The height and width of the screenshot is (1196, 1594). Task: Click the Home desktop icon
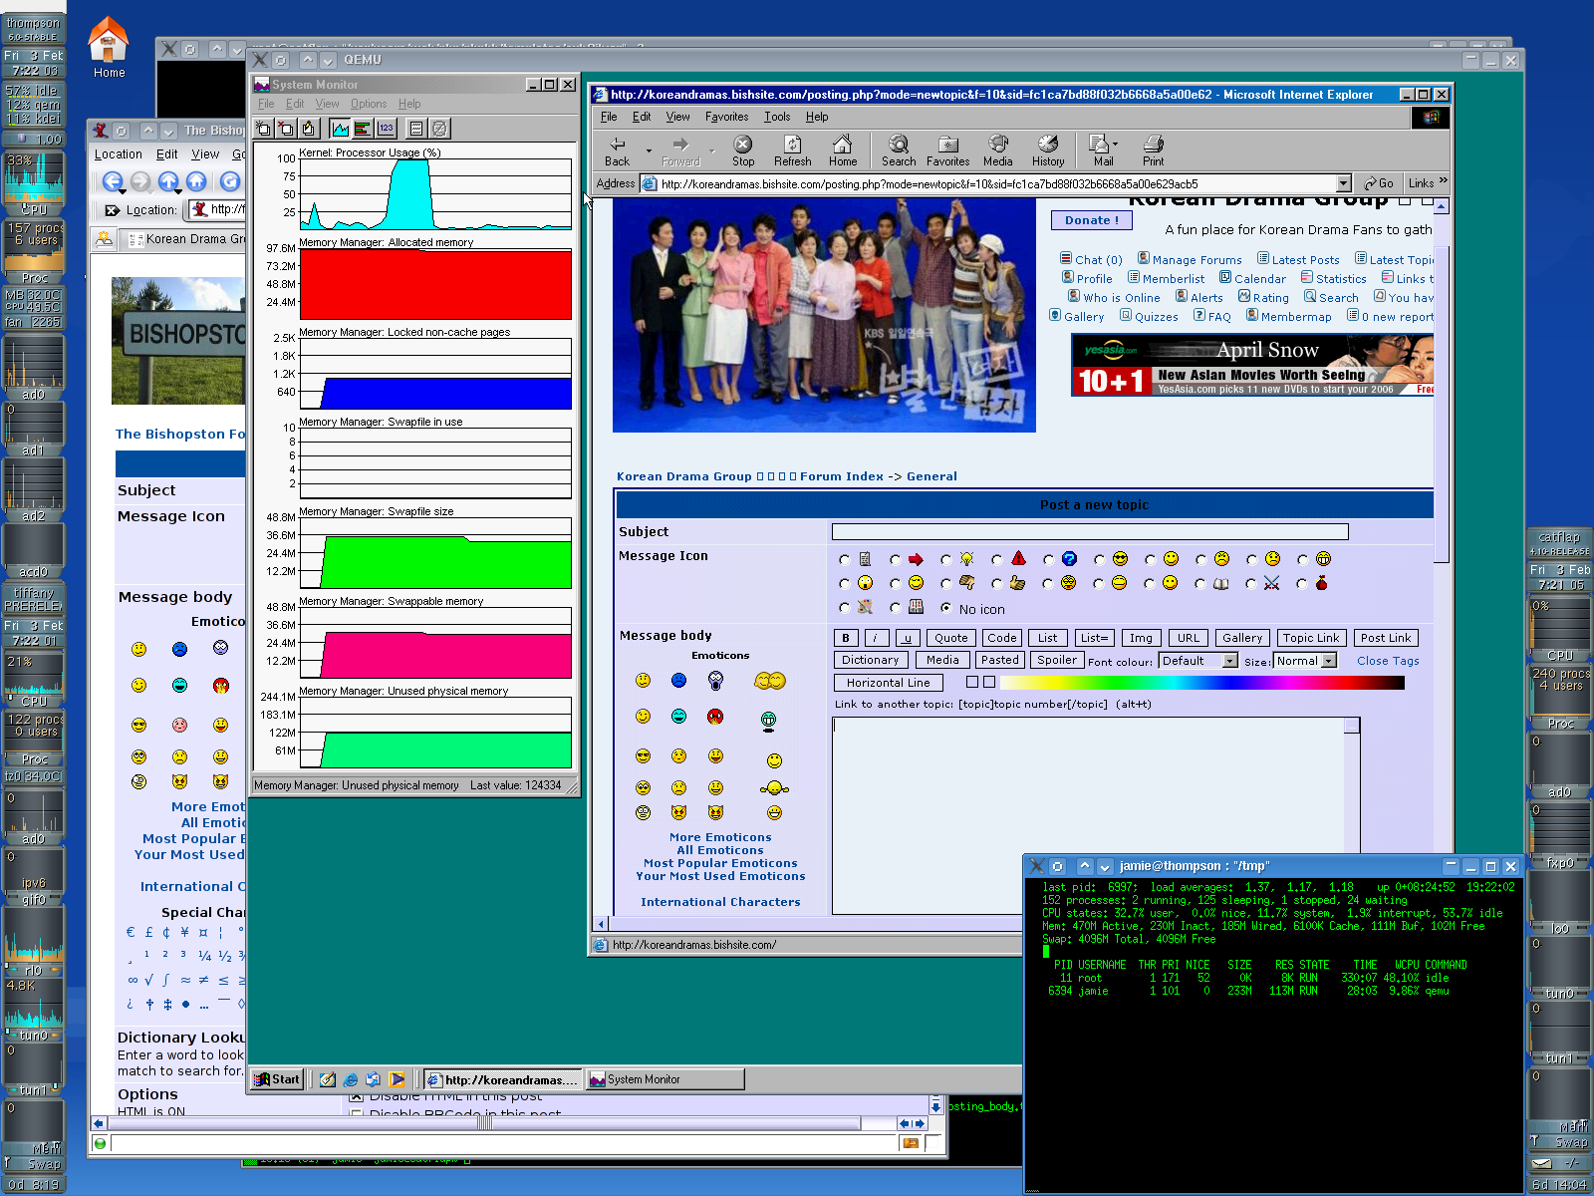pos(109,48)
